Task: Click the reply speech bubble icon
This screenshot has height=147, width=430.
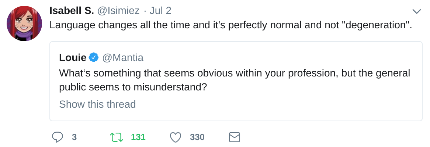Action: click(x=57, y=137)
